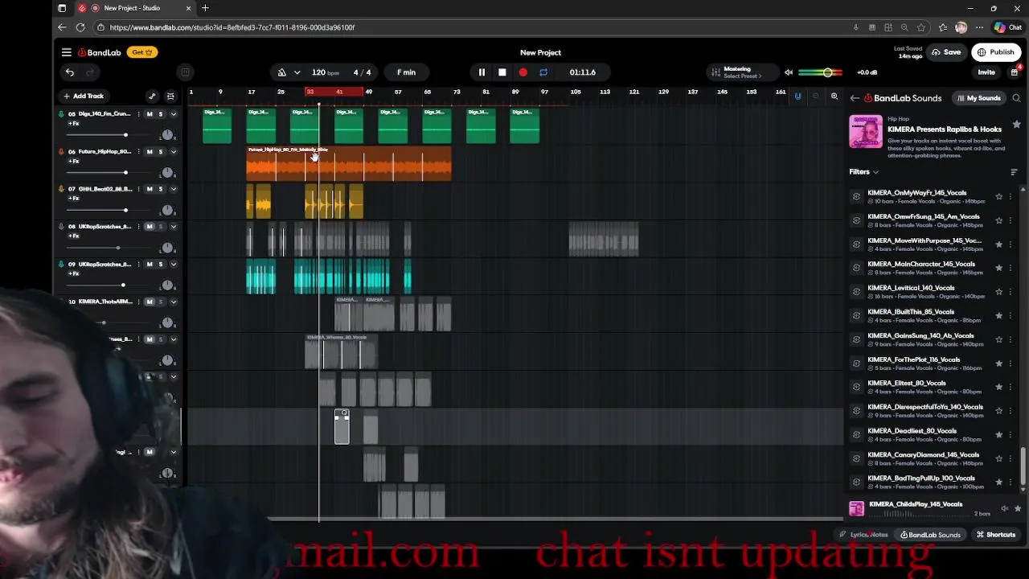Screen dimensions: 1029x579
Task: Stop playback with the stop button
Action: [502, 72]
